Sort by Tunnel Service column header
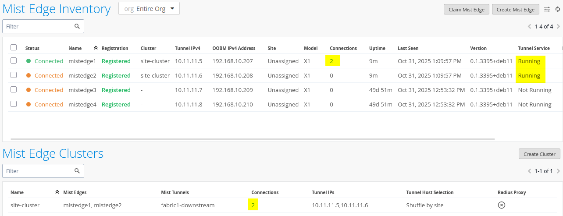 pyautogui.click(x=534, y=48)
